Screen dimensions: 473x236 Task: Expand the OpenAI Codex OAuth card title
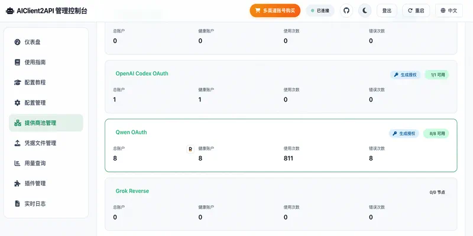142,74
